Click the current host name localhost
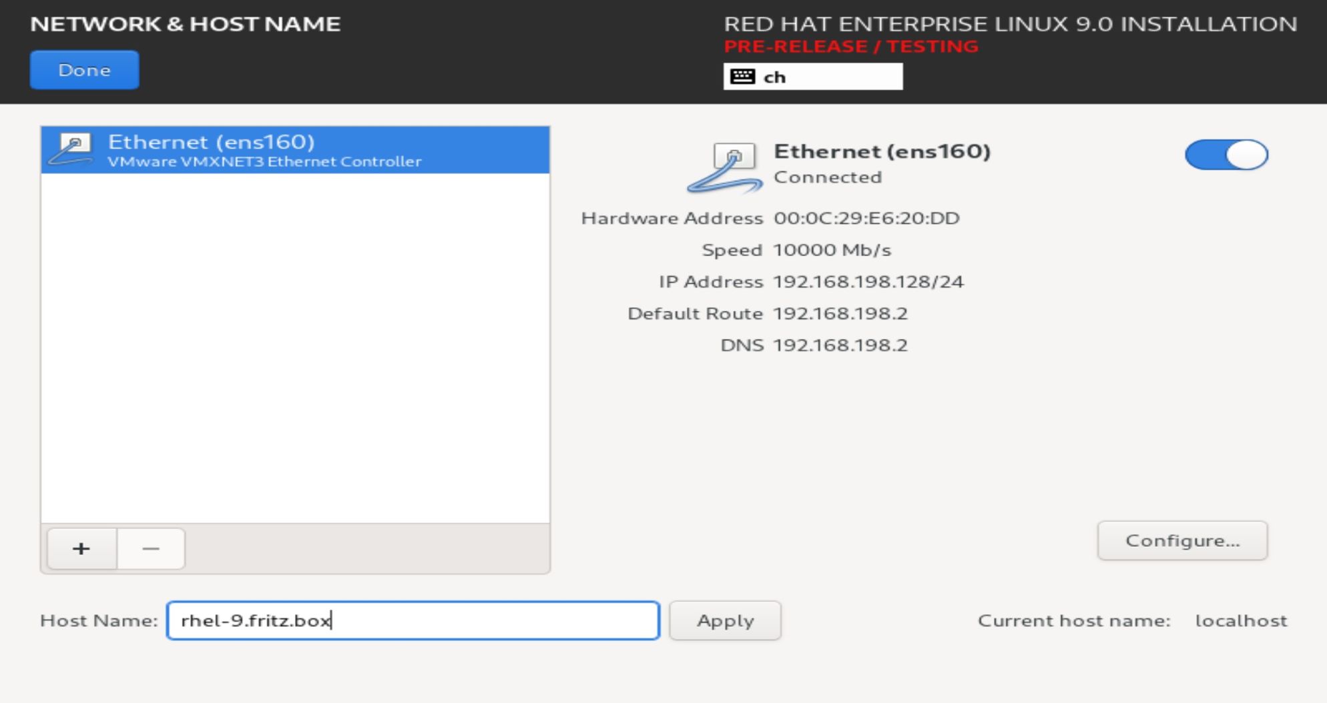This screenshot has width=1327, height=703. click(1241, 621)
